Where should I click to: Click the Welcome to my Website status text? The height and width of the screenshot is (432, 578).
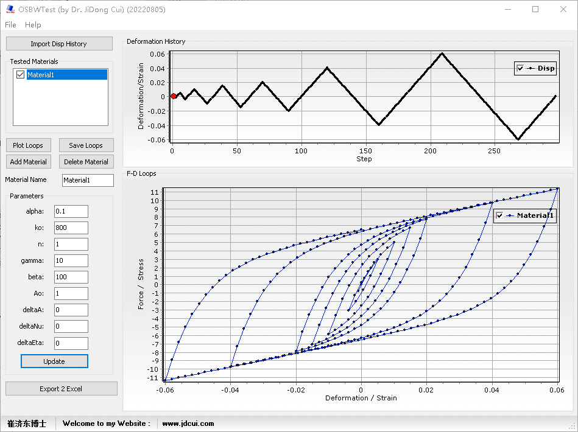click(107, 423)
